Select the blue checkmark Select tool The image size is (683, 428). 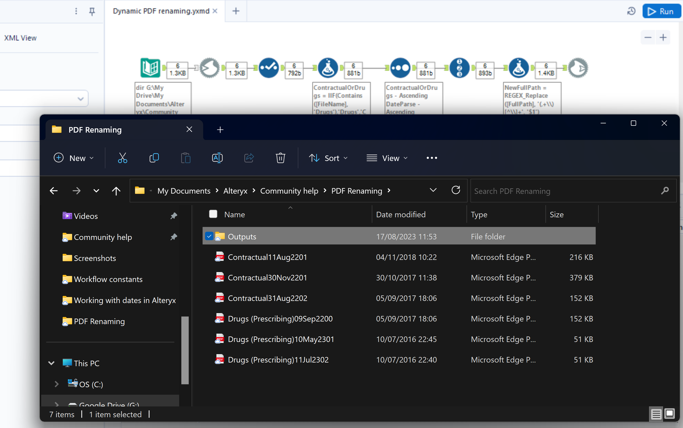pos(268,68)
